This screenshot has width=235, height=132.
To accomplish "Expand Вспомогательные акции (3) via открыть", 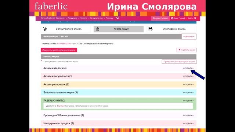I will [x=188, y=92].
